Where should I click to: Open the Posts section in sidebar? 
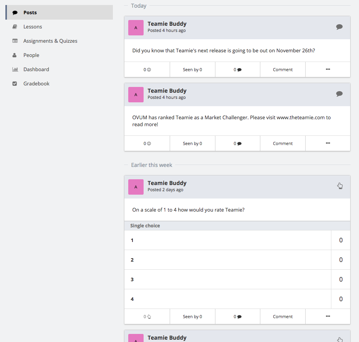pyautogui.click(x=59, y=12)
